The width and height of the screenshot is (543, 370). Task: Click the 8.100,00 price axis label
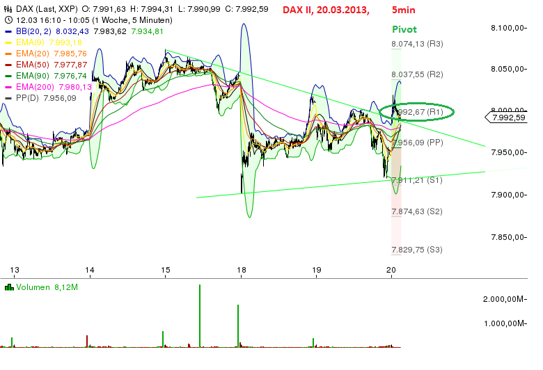(509, 28)
